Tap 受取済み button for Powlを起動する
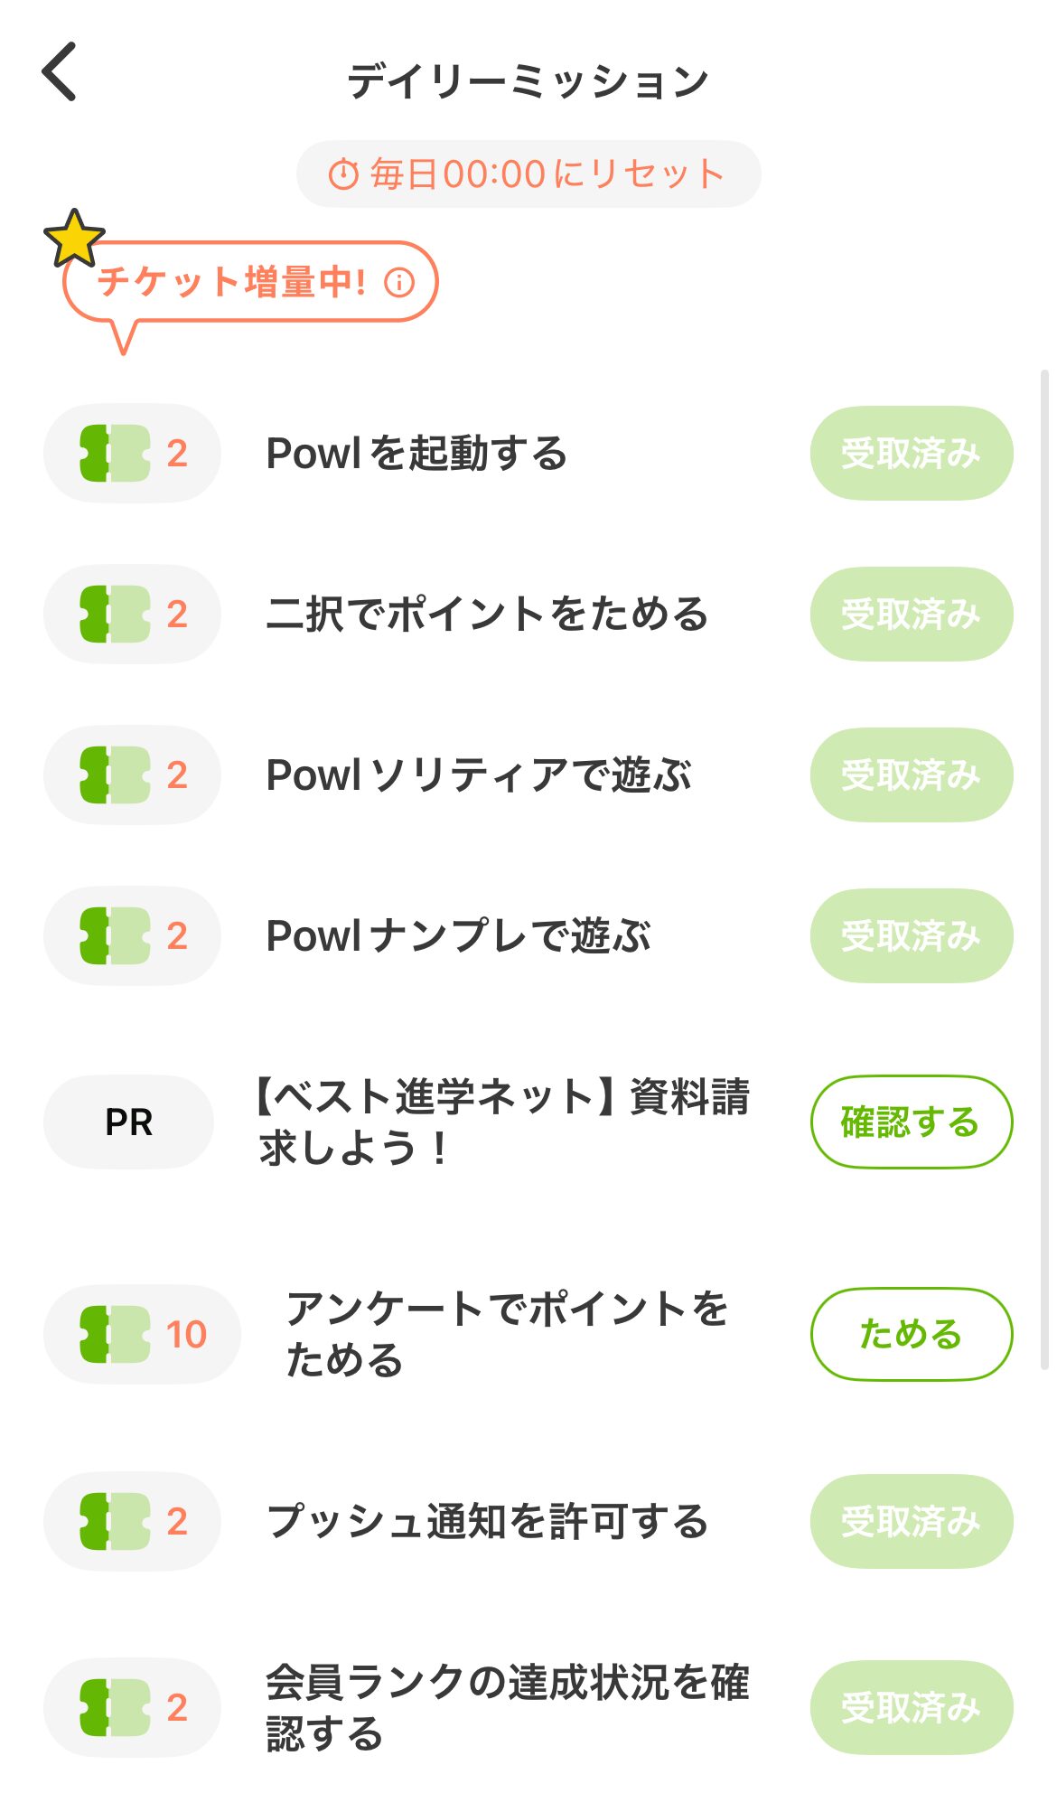This screenshot has width=1057, height=1812. pyautogui.click(x=911, y=453)
